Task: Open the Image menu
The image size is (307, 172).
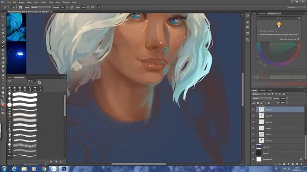Action: (x=22, y=2)
